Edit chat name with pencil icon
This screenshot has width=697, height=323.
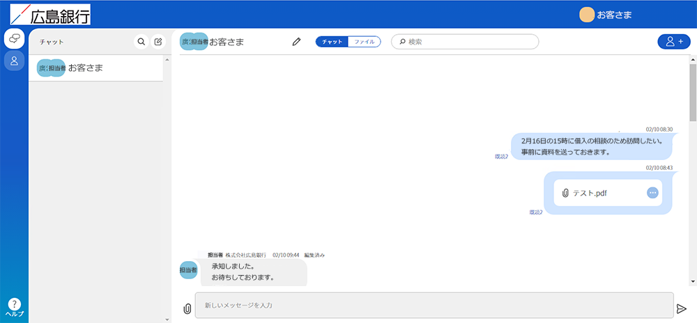click(x=296, y=42)
